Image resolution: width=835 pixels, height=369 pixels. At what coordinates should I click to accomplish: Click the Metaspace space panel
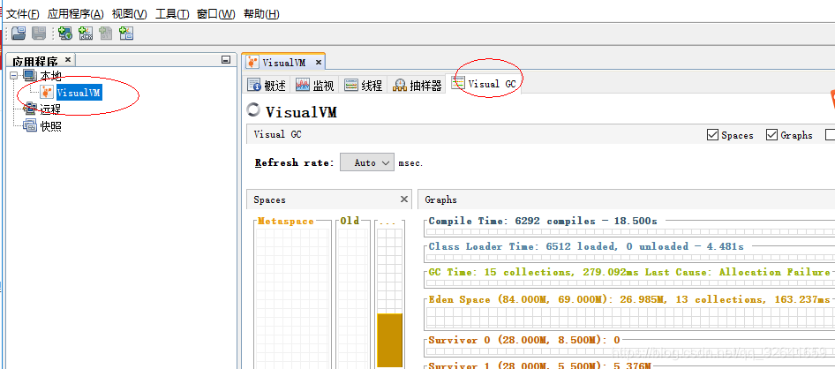[x=292, y=293]
